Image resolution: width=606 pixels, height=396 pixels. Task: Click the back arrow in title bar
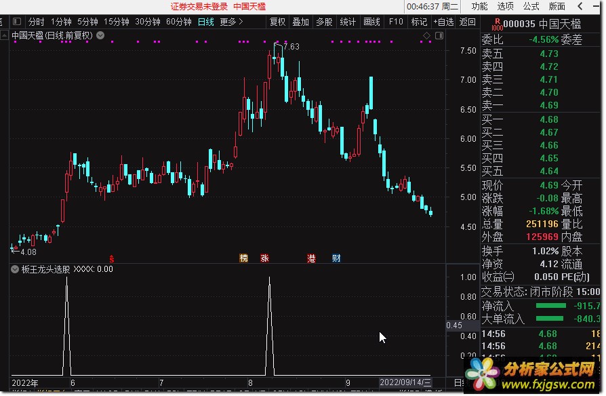coord(580,6)
